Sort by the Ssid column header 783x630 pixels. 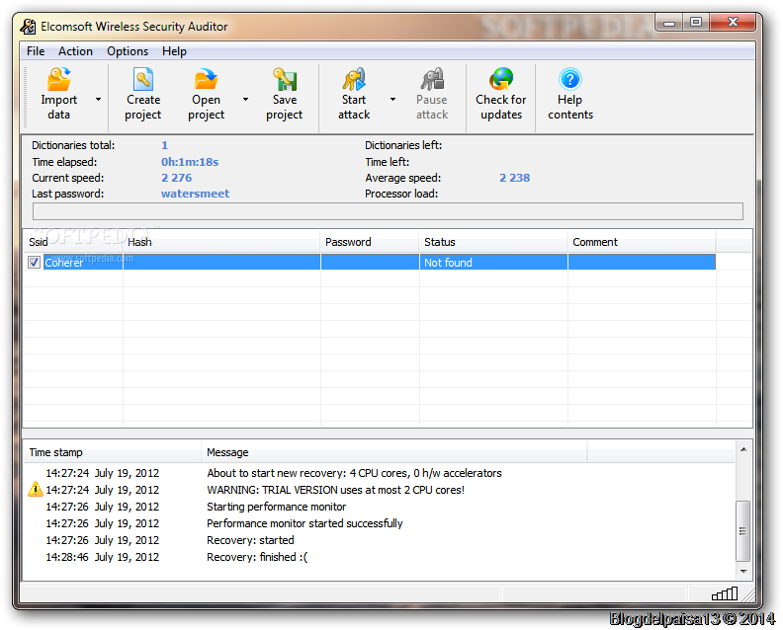pos(73,242)
